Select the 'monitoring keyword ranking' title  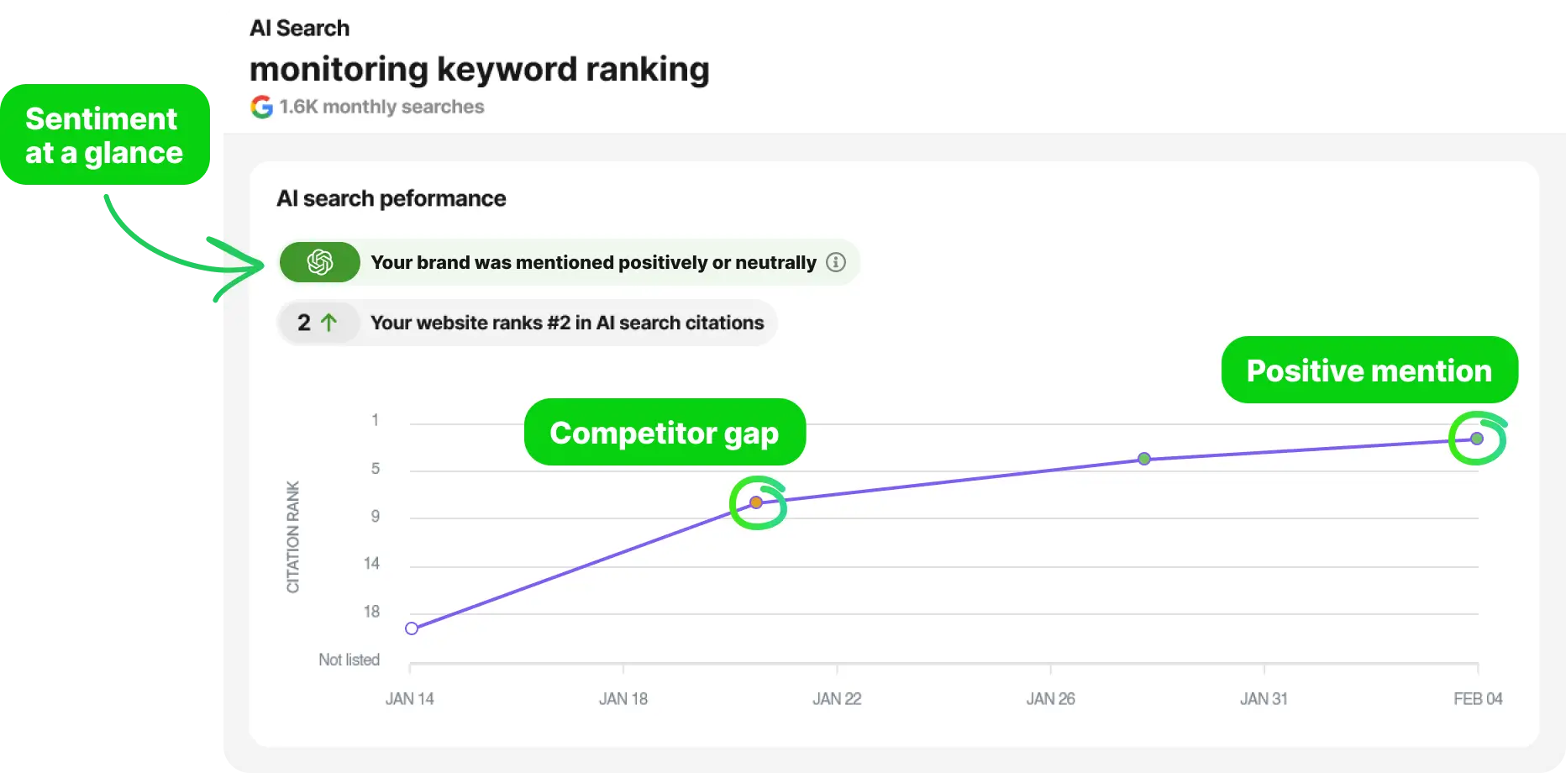(480, 69)
